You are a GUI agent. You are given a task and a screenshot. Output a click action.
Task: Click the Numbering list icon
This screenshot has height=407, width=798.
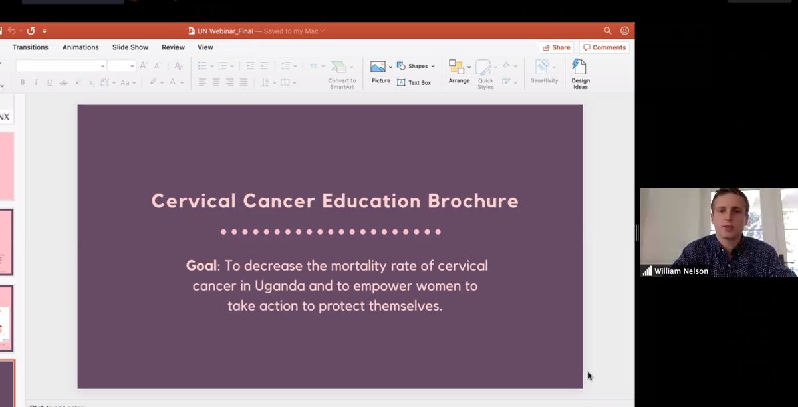tap(223, 66)
